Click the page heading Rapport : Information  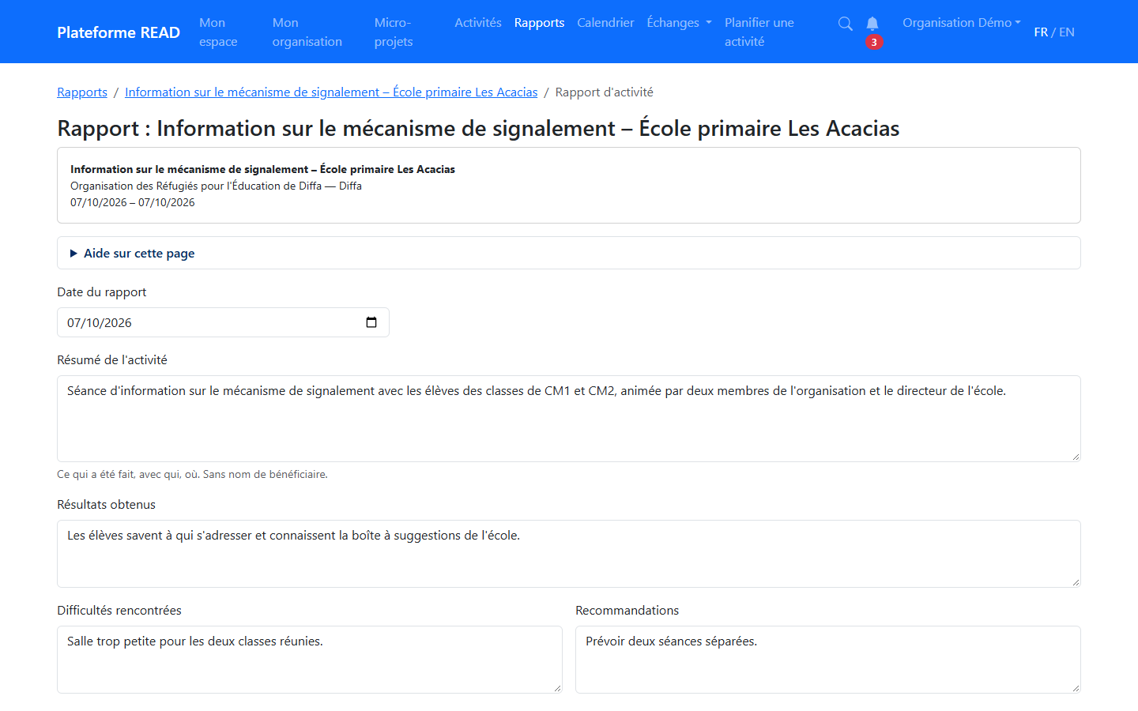[x=478, y=128]
